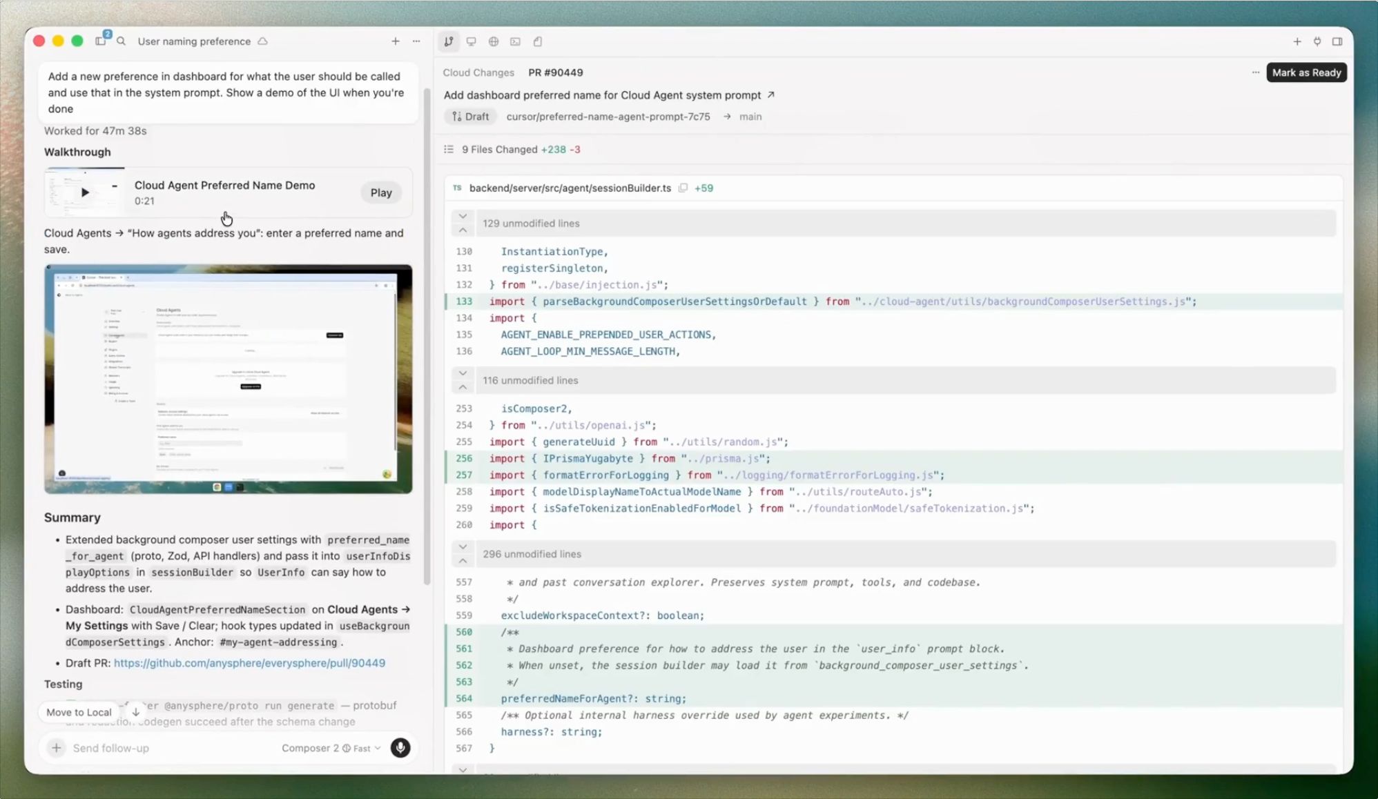Viewport: 1378px width, 799px height.
Task: Open the Composer 2 Fast model dropdown
Action: coord(331,748)
